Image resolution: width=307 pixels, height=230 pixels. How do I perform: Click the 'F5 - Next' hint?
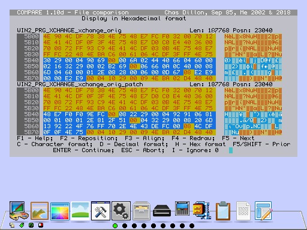[x=238, y=138]
